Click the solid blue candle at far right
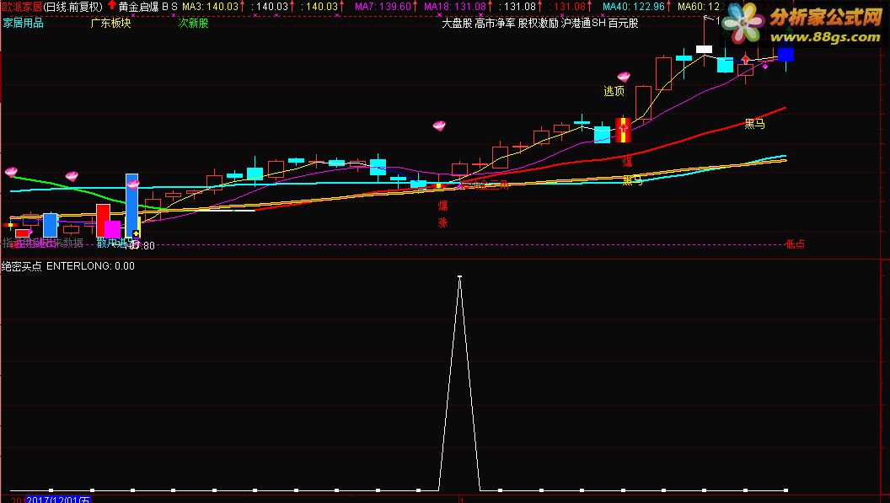Image resolution: width=890 pixels, height=503 pixels. 785,55
